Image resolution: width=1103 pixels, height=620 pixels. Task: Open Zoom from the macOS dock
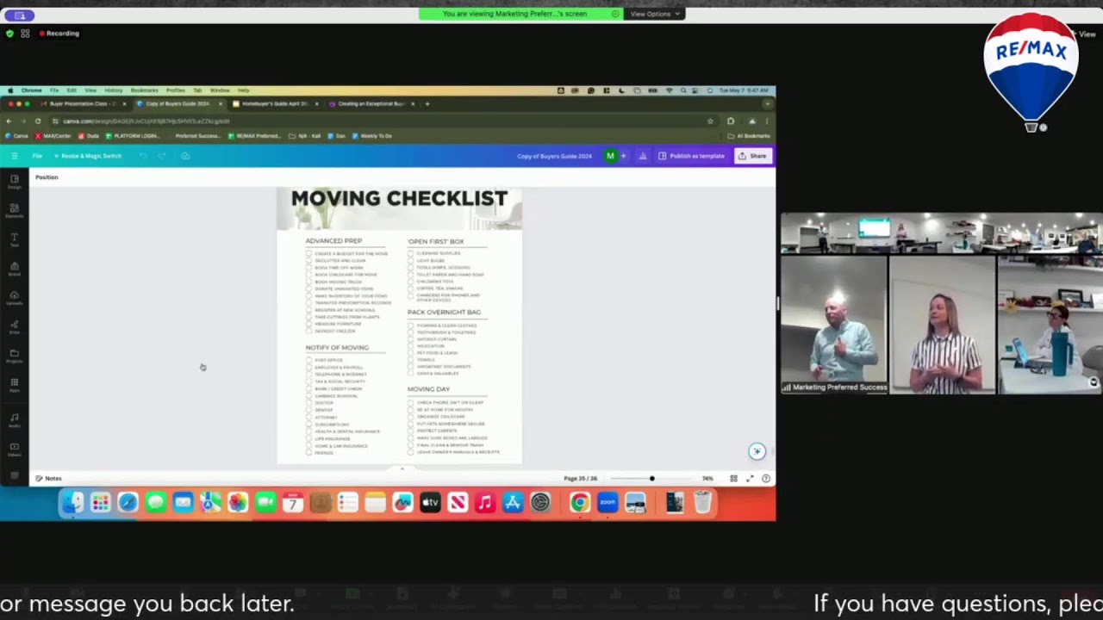pos(608,502)
